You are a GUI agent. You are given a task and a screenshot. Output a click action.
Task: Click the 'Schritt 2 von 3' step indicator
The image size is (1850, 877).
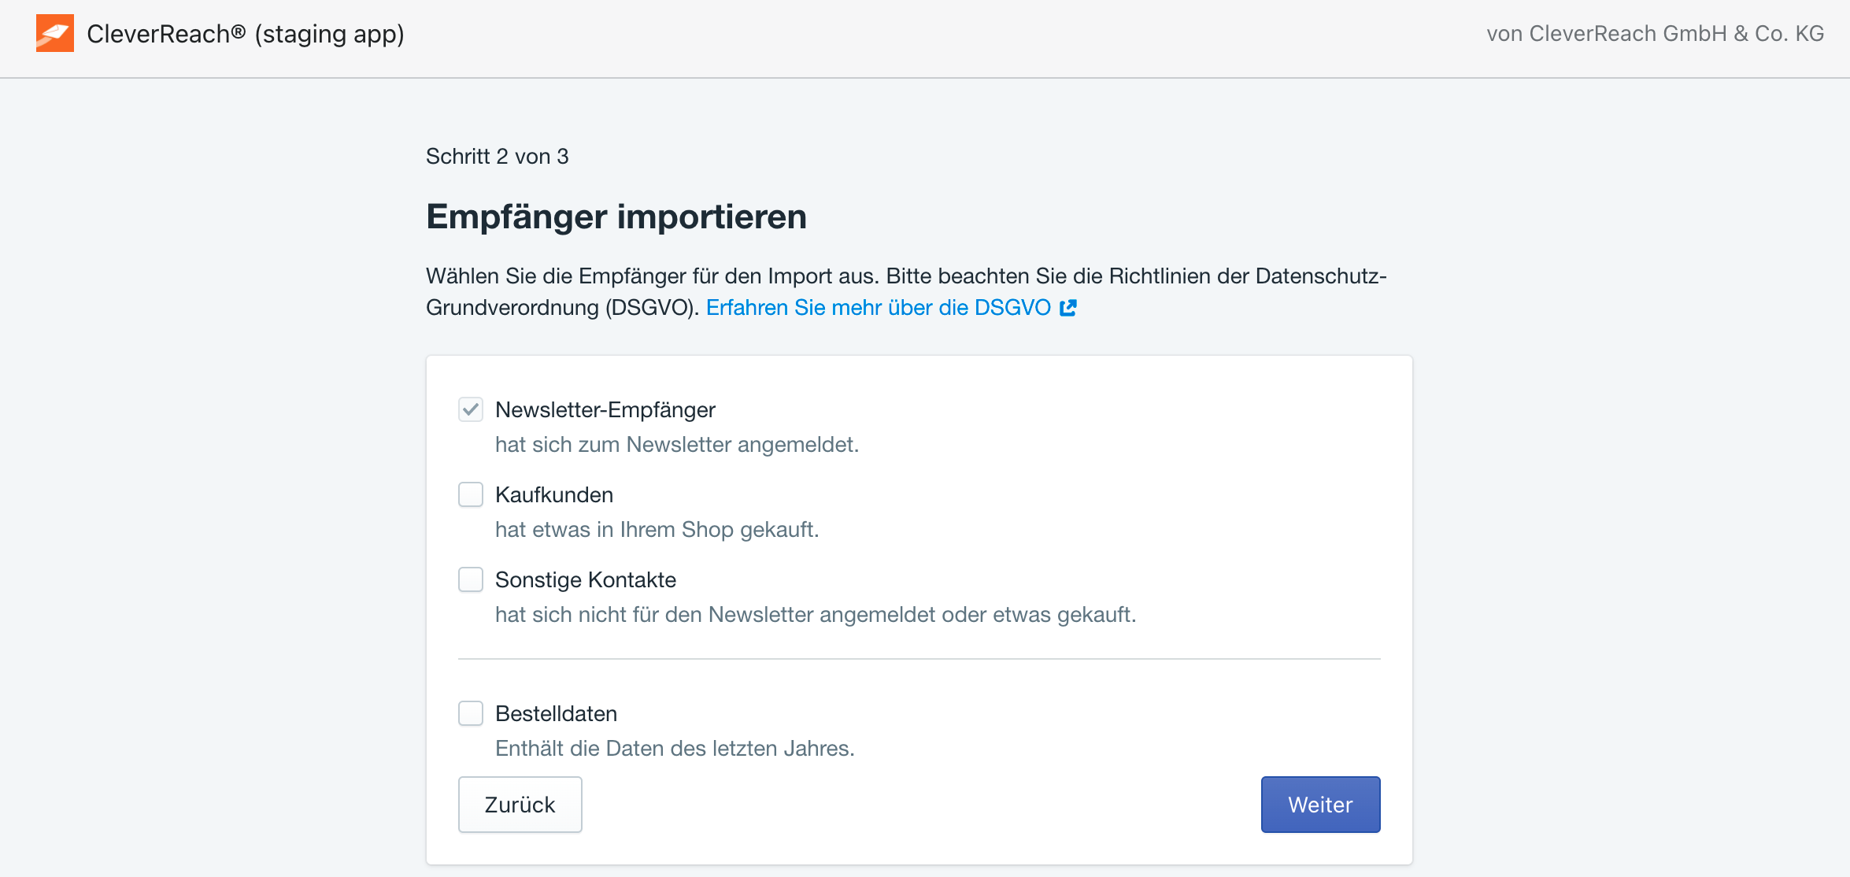click(498, 157)
